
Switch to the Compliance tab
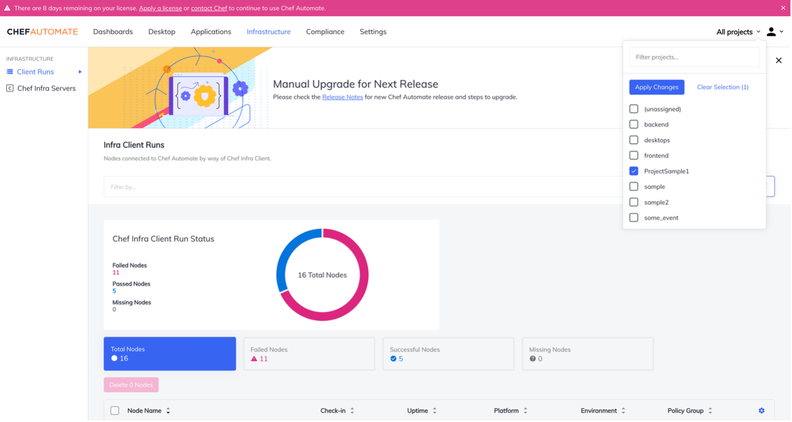[x=325, y=31]
